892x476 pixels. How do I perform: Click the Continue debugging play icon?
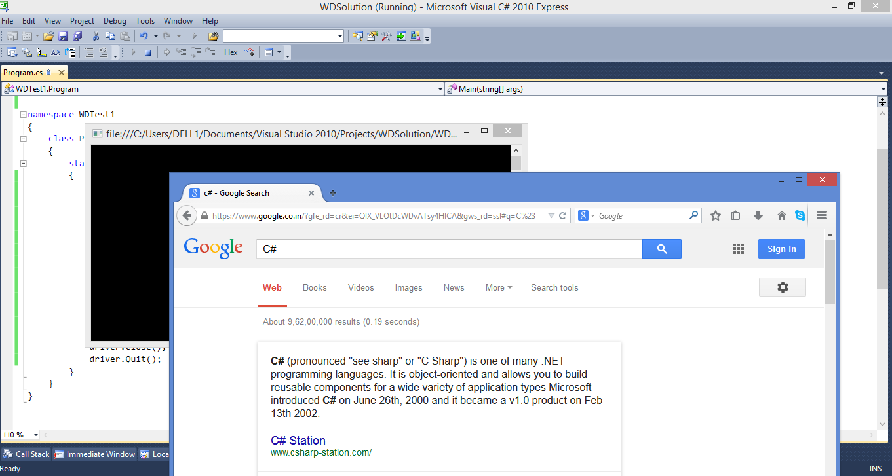133,52
